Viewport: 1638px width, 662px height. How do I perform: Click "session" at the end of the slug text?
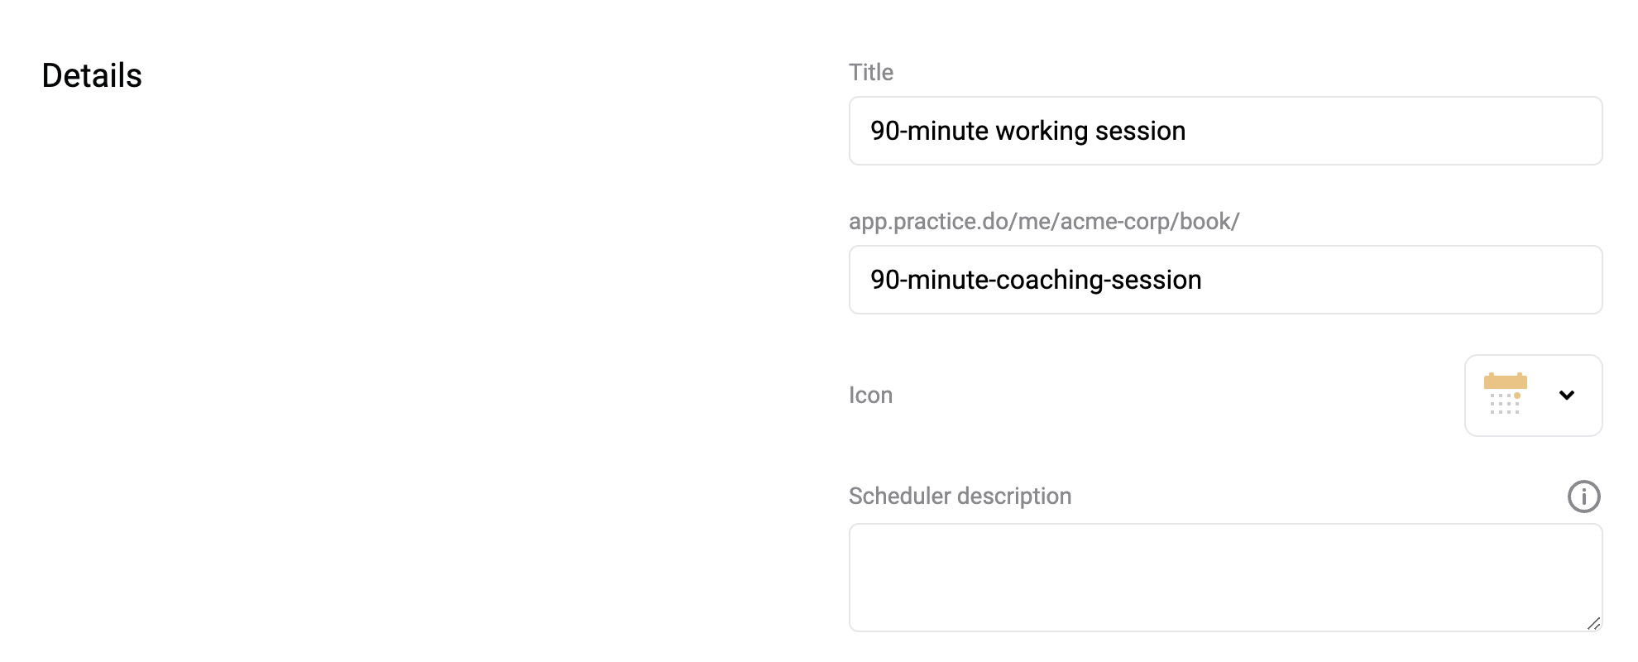coord(1156,280)
